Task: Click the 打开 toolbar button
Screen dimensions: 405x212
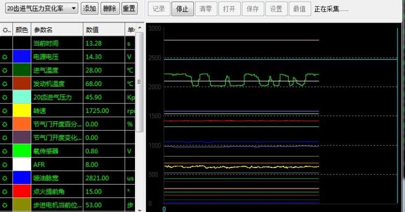Action: 230,9
